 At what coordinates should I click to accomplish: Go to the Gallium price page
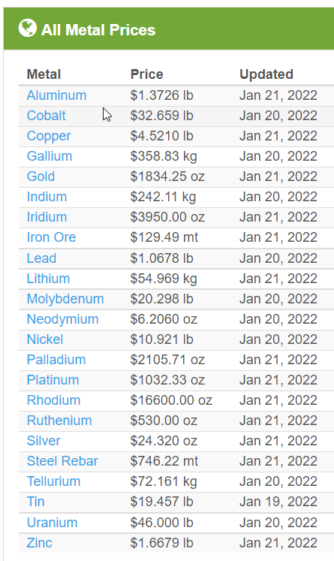[50, 156]
